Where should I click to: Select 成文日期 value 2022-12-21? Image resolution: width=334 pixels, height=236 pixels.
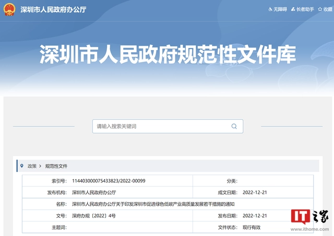click(255, 193)
